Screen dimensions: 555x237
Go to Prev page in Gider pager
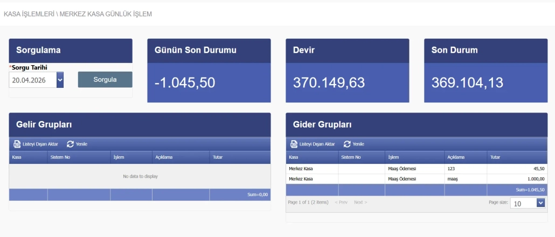click(x=341, y=203)
